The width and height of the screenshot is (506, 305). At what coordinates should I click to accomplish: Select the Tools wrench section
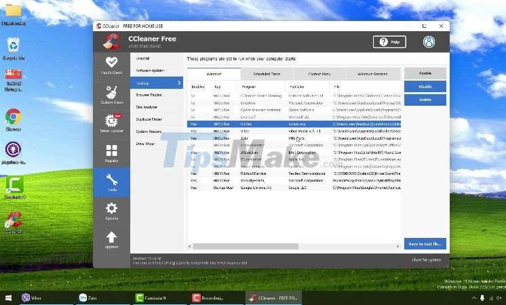click(111, 182)
